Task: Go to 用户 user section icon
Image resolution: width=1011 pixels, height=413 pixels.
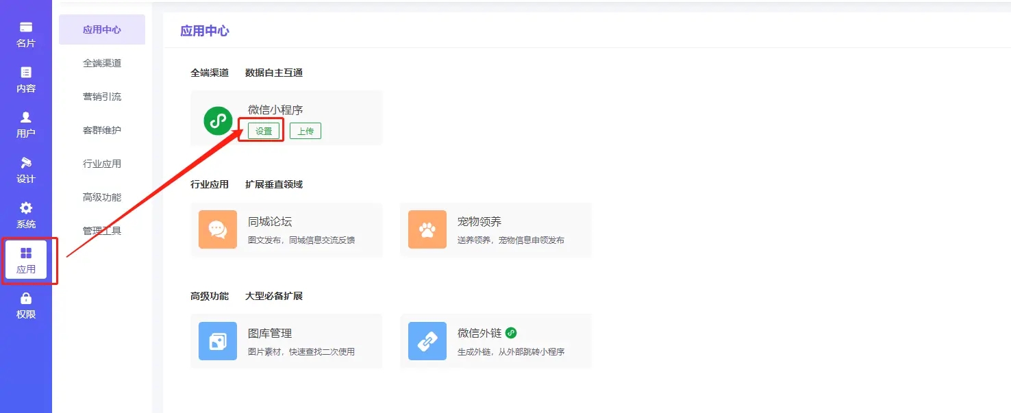Action: (x=26, y=118)
